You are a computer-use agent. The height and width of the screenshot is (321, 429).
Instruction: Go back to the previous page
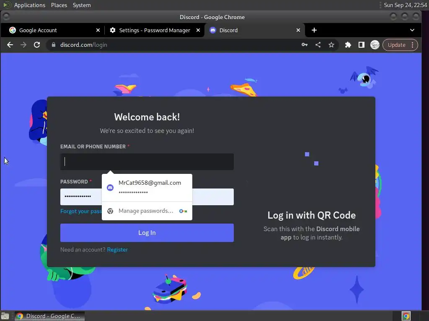[x=10, y=45]
